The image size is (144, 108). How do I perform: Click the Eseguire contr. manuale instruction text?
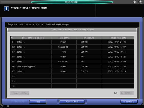click(x=38, y=24)
